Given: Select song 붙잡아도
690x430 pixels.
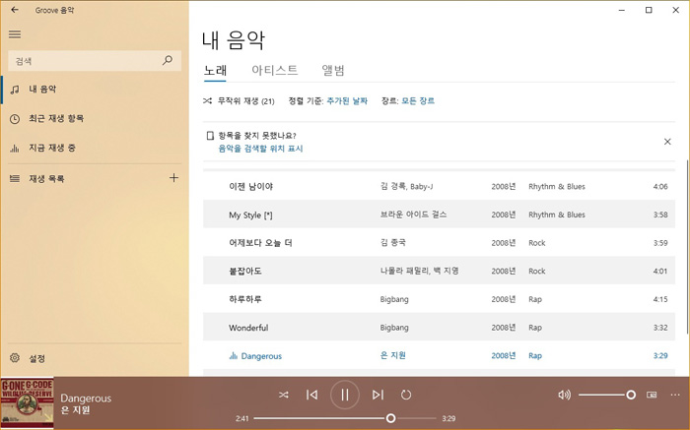Looking at the screenshot, I should [439, 271].
